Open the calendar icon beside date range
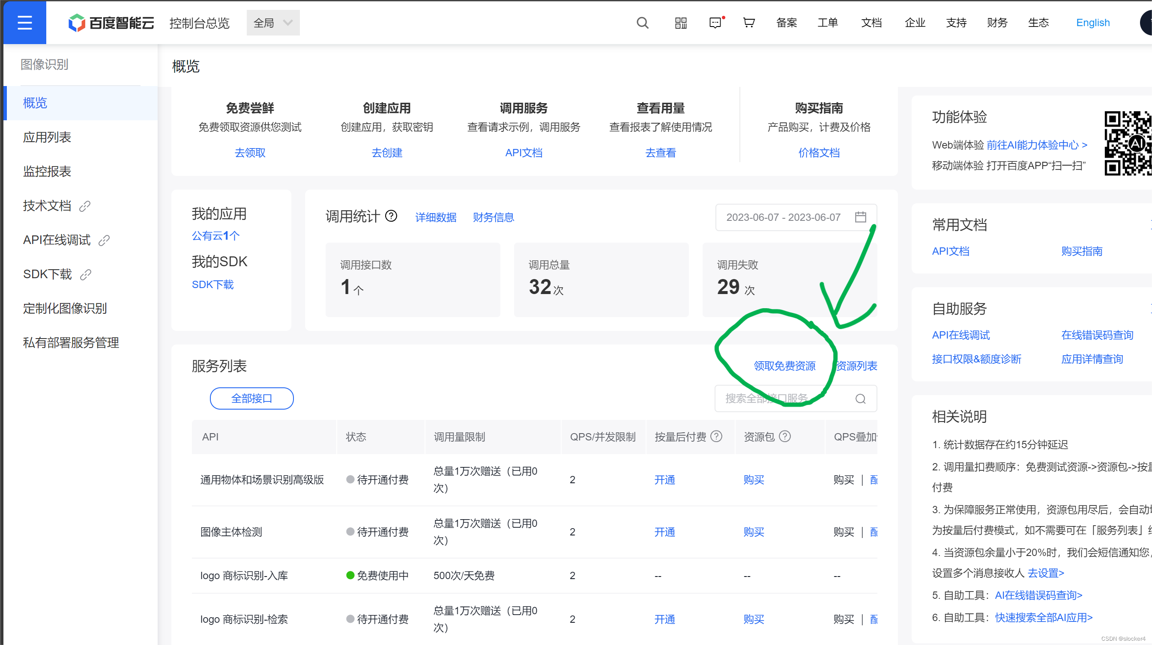Image resolution: width=1152 pixels, height=645 pixels. (861, 217)
